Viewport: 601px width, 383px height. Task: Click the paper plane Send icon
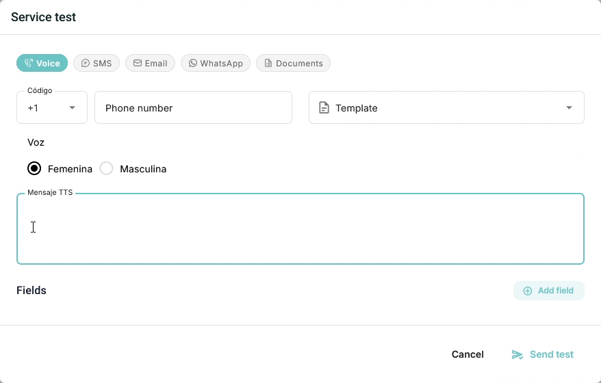tap(517, 355)
